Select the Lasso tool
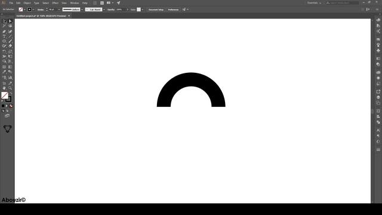The height and width of the screenshot is (215, 382). click(x=10, y=26)
